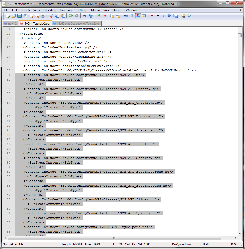This screenshot has width=245, height=249.
Task: Click the Zoom Out magnifier icon
Action: click(x=104, y=16)
